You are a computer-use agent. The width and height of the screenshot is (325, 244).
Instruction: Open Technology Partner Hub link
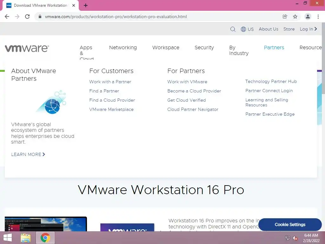point(271,81)
